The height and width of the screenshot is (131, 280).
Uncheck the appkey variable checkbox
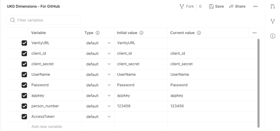point(24,96)
